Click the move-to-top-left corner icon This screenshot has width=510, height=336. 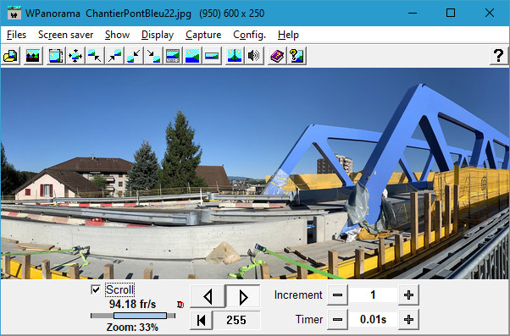(95, 56)
